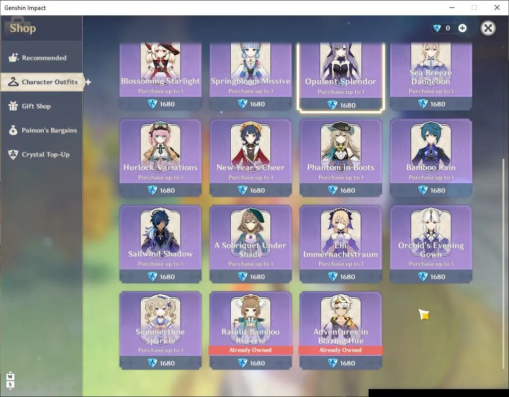Open Crystal Top-Up tab
The image size is (509, 397).
[42, 154]
